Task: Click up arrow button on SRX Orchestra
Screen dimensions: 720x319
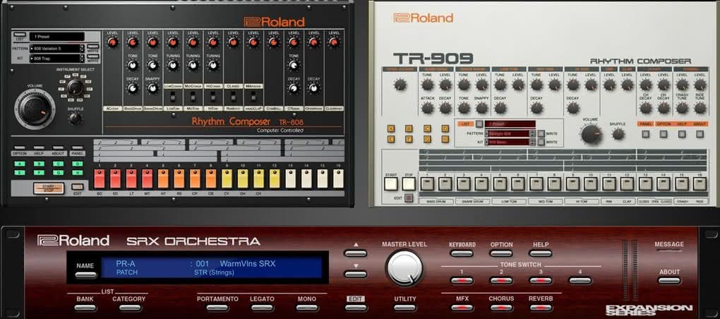Action: 356,253
